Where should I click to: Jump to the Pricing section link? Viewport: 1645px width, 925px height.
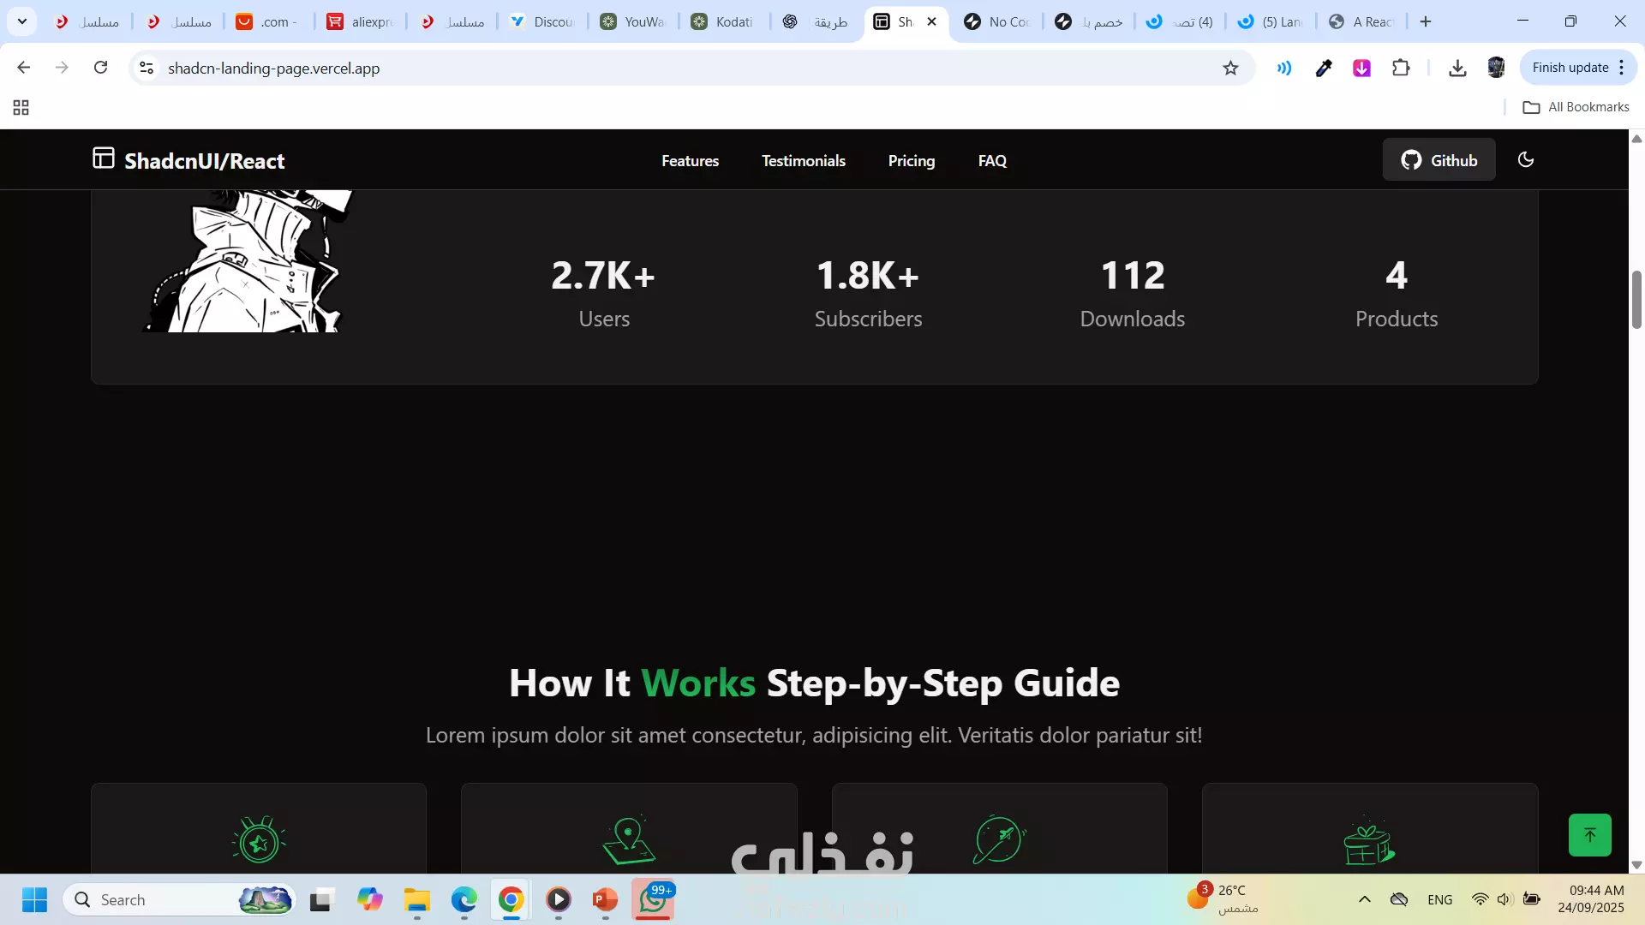pos(911,161)
